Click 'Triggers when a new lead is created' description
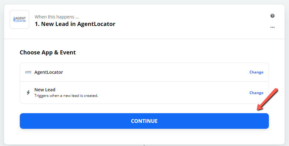This screenshot has width=289, height=146. pos(66,96)
